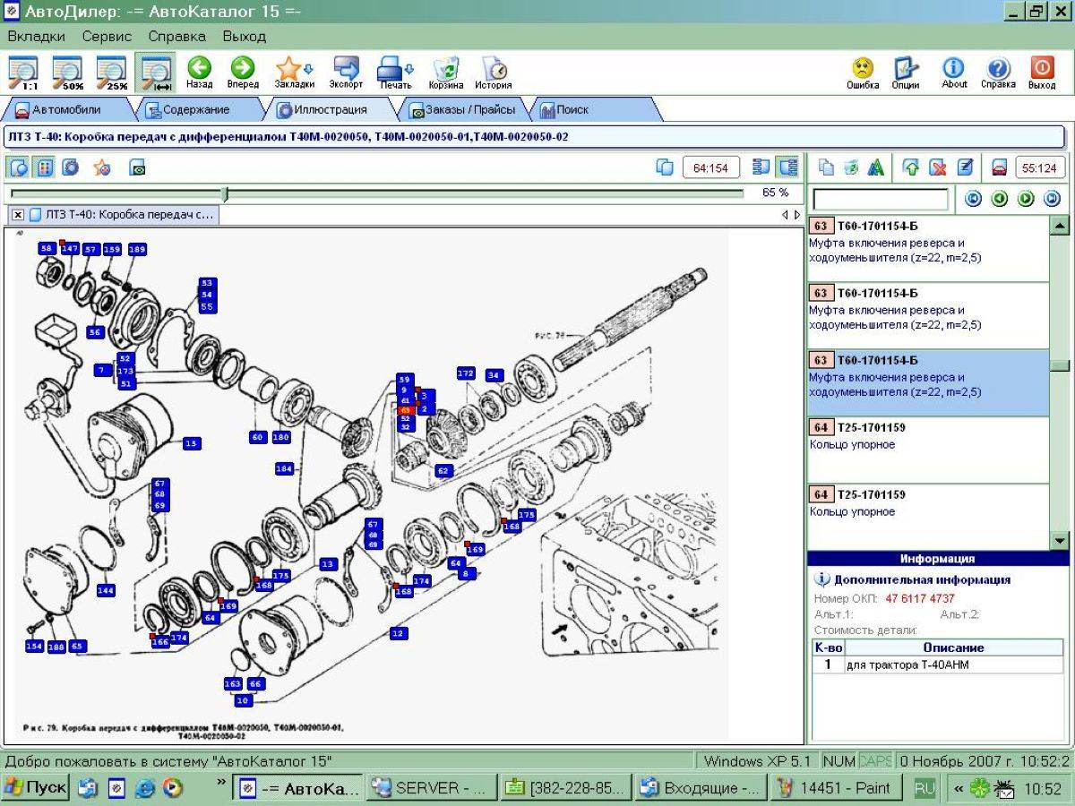
Task: Click parts list scrollbar down arrow
Action: coord(1060,540)
